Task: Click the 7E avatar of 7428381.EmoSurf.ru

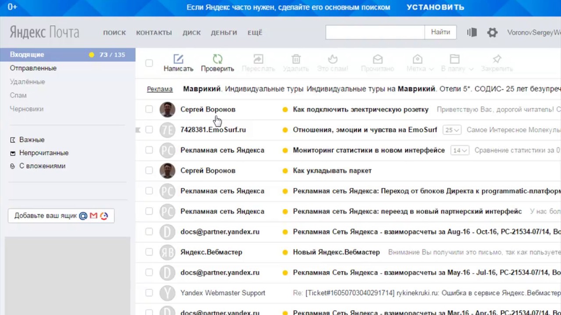Action: tap(167, 130)
